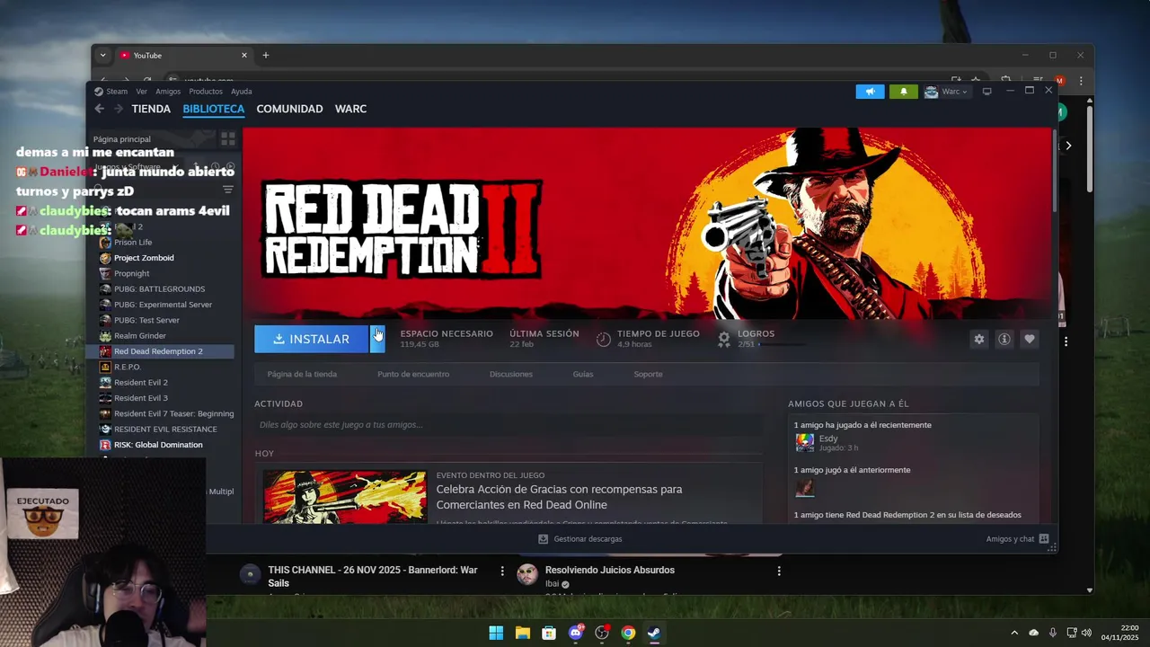The height and width of the screenshot is (647, 1150).
Task: Open the Steam menu
Action: pyautogui.click(x=111, y=92)
